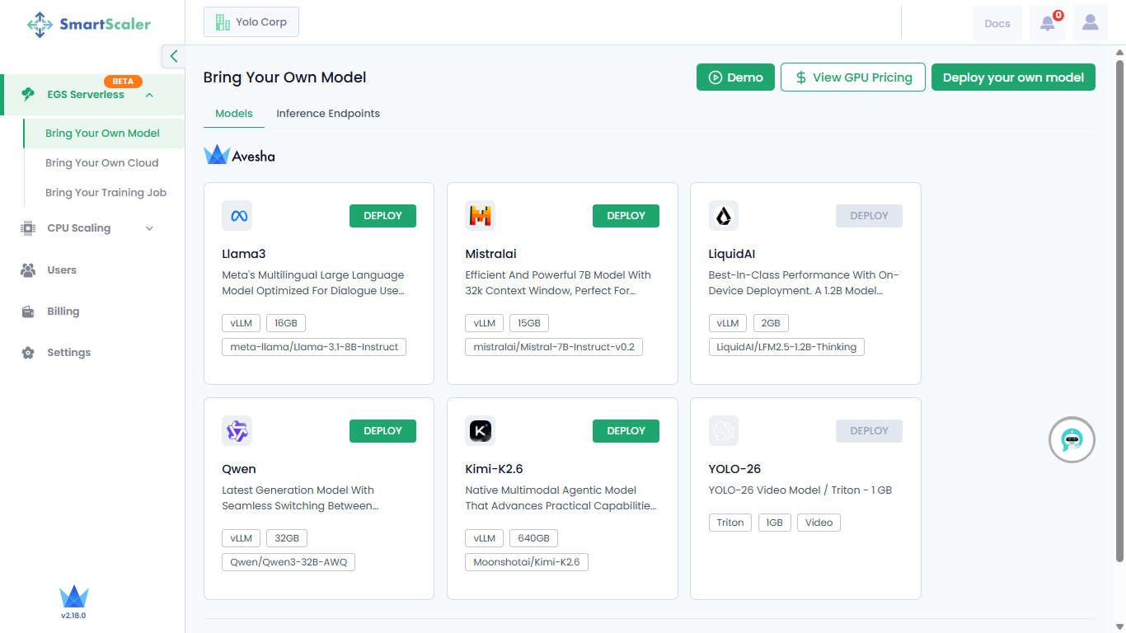
Task: Click the scrollbar up arrow
Action: (x=1119, y=52)
